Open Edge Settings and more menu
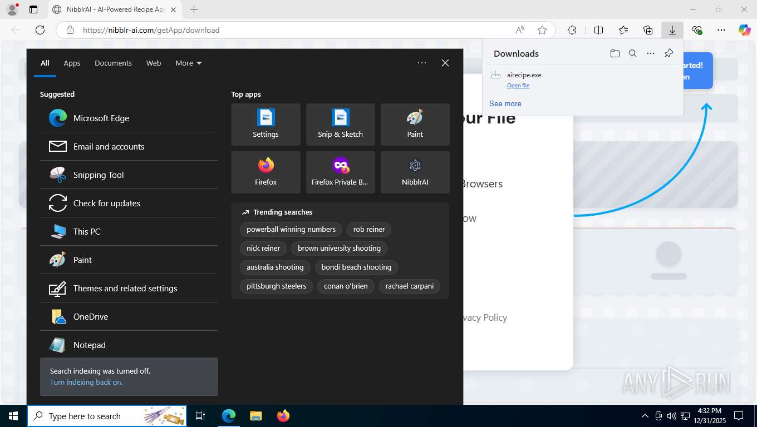The image size is (757, 427). tap(721, 30)
